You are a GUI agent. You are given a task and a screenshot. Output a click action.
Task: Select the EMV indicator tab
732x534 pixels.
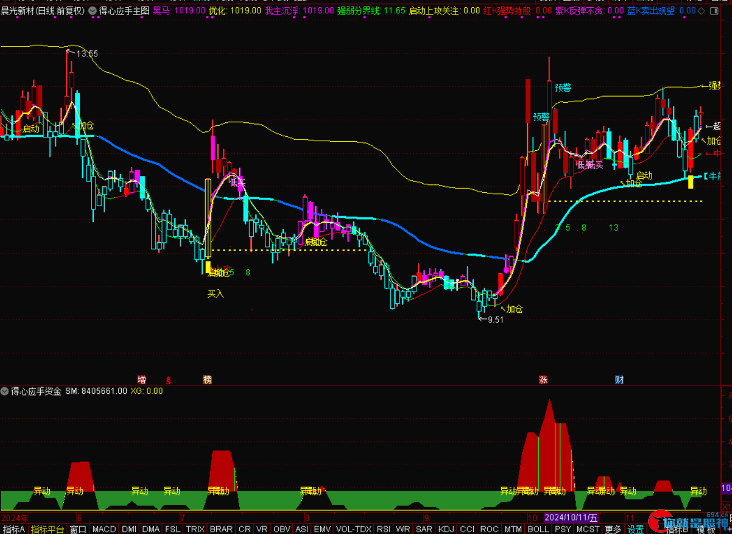click(x=322, y=529)
